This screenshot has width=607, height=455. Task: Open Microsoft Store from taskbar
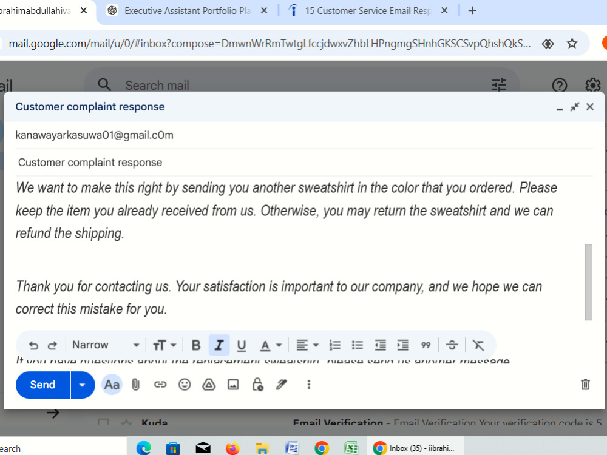tap(173, 448)
